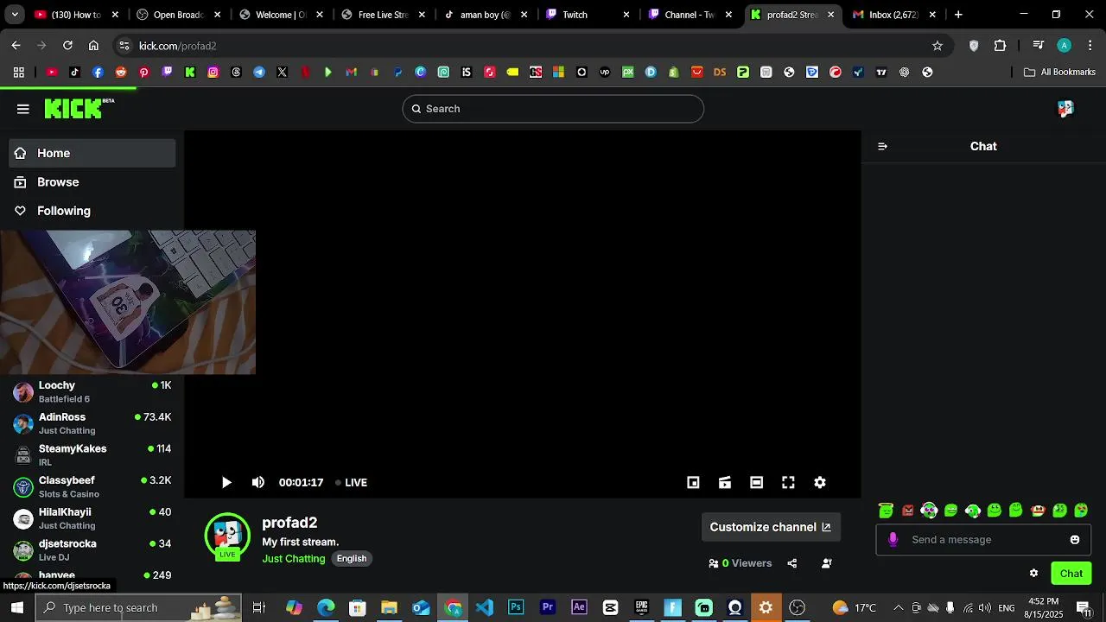Open the user avatar menu in header
The height and width of the screenshot is (622, 1106).
point(1065,108)
